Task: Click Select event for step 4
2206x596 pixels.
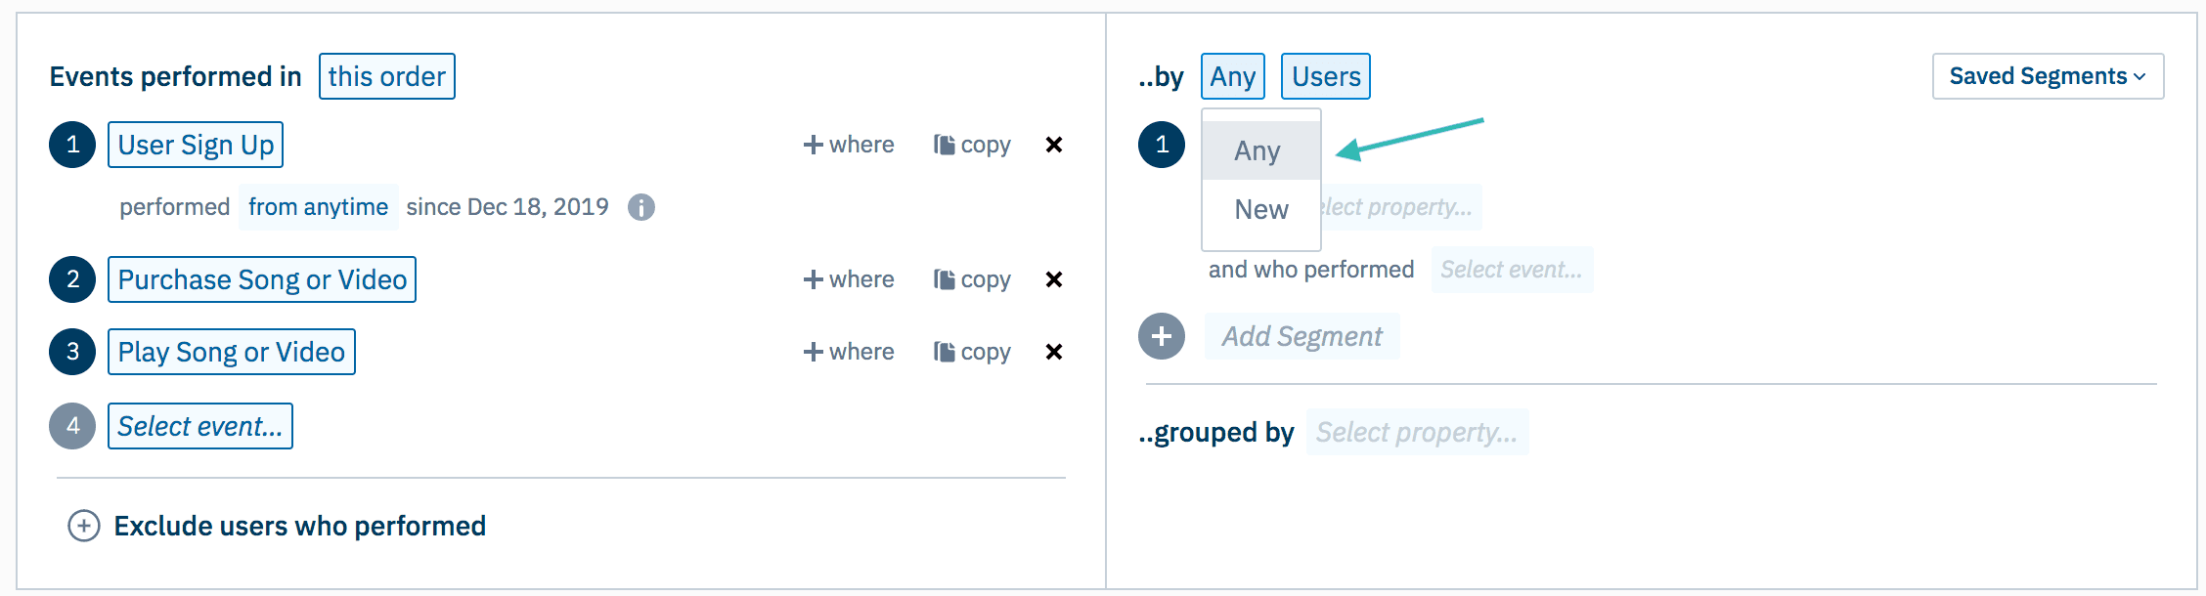Action: click(199, 426)
